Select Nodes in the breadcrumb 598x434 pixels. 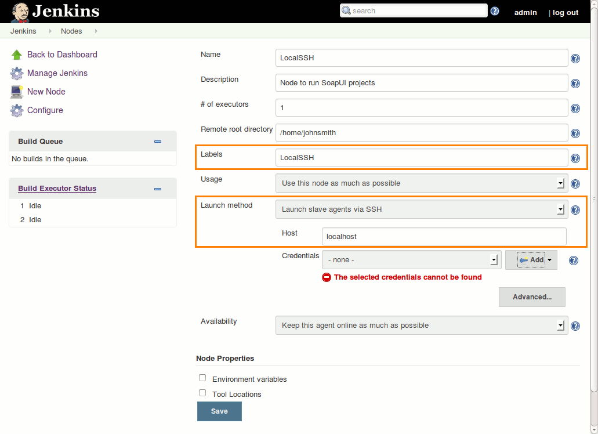[71, 31]
